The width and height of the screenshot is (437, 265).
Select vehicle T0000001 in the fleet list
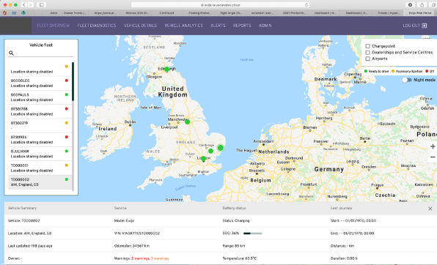[x=40, y=168]
